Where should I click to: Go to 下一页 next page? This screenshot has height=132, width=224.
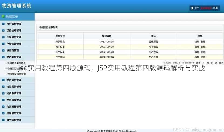tap(214, 63)
